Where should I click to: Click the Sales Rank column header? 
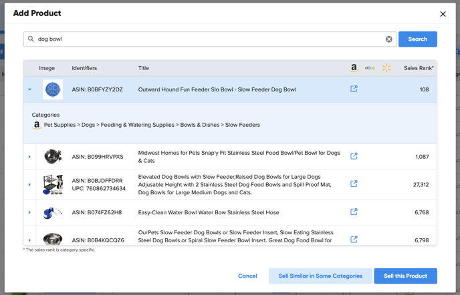click(419, 68)
